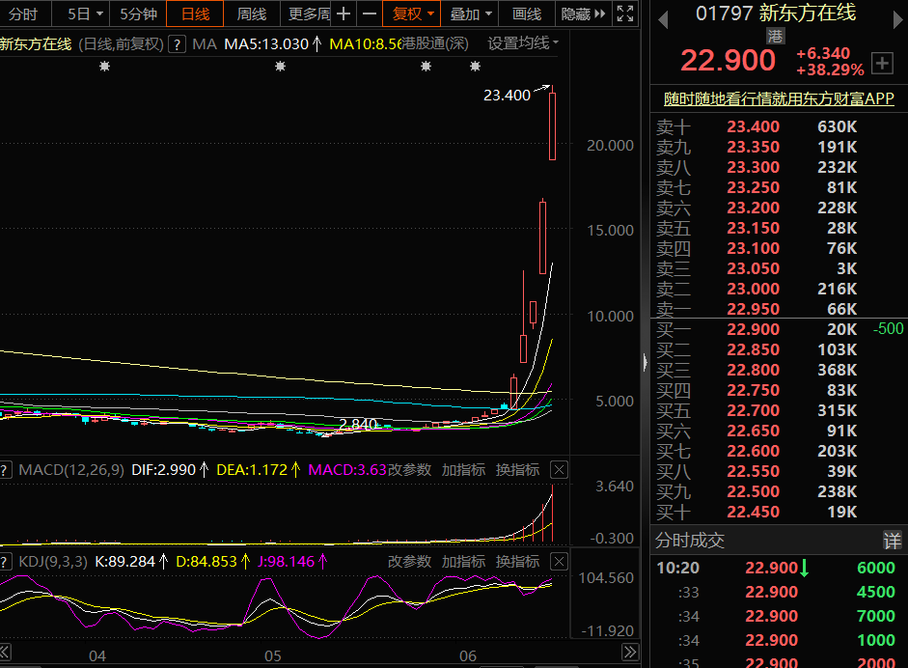This screenshot has height=668, width=908.
Task: Click KDJ 加指标 add indicator
Action: tap(463, 562)
